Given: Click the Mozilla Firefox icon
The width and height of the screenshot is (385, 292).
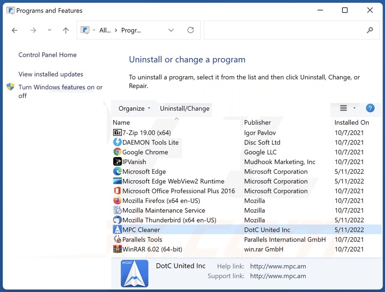Looking at the screenshot, I should coord(117,201).
